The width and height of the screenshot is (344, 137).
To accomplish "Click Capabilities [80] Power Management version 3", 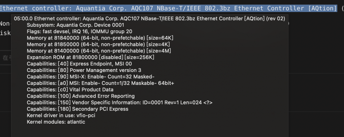I will [x=84, y=70].
